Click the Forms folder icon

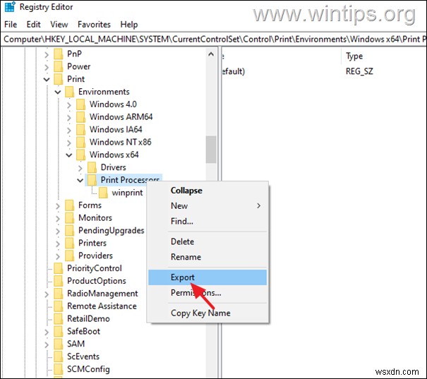coord(69,205)
